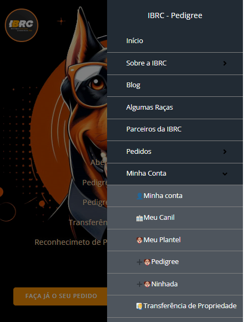This screenshot has width=244, height=322.
Task: Click the IBRC circular logo
Action: coord(22,25)
